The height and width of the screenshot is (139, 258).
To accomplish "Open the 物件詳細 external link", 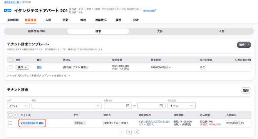I will pyautogui.click(x=149, y=11).
